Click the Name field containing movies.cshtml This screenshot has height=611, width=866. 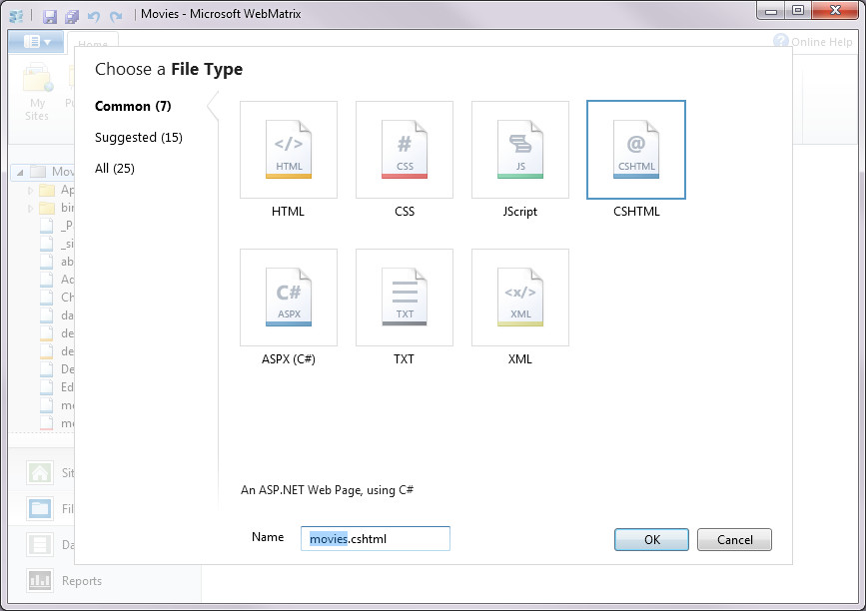pyautogui.click(x=376, y=539)
